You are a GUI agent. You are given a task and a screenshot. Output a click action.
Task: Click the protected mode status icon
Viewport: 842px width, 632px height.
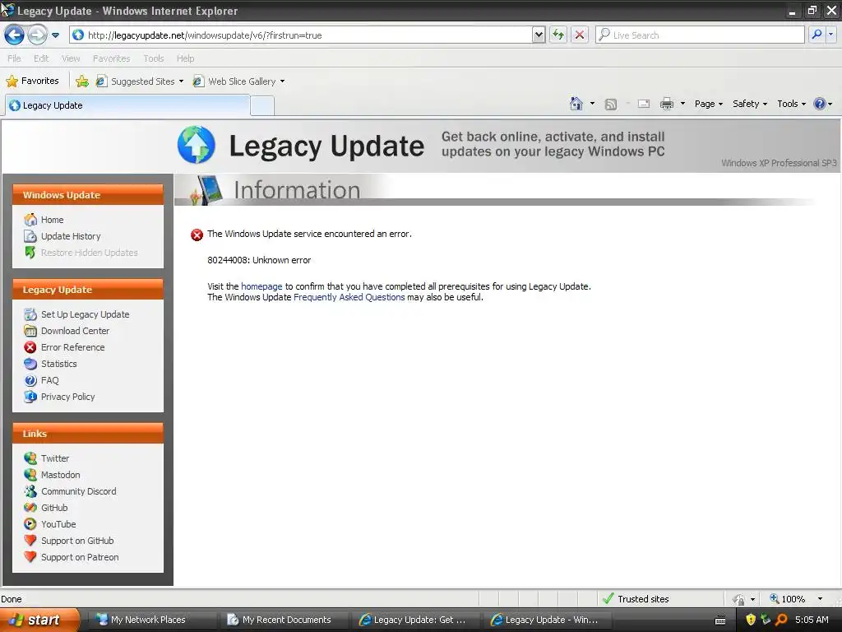point(739,599)
